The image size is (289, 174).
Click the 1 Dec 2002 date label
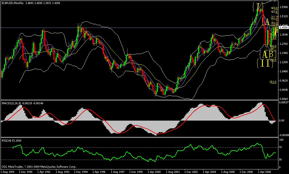point(191,172)
